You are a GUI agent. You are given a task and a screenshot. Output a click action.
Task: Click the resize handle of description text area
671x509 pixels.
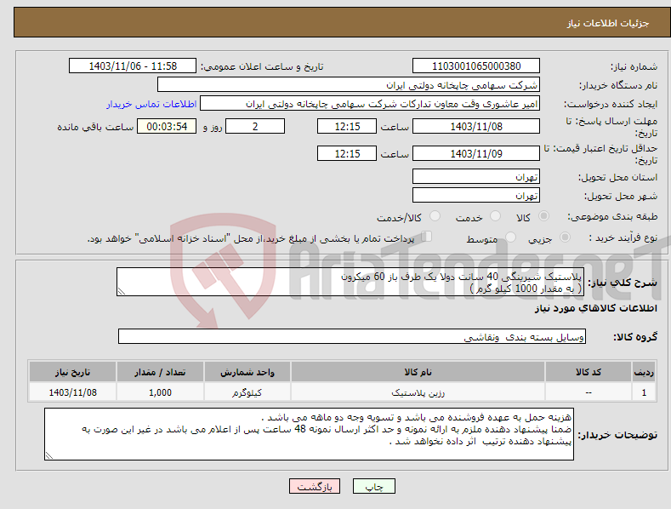coord(122,291)
